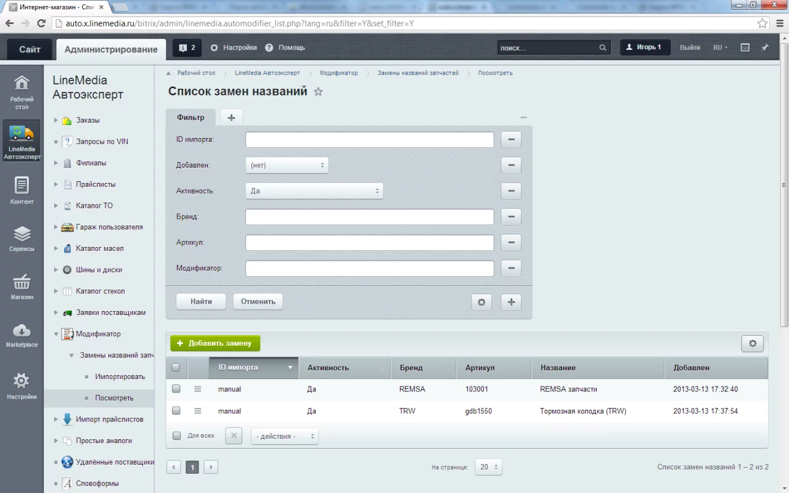This screenshot has height=493, width=789.
Task: Open list settings gear icon above table
Action: tap(752, 344)
